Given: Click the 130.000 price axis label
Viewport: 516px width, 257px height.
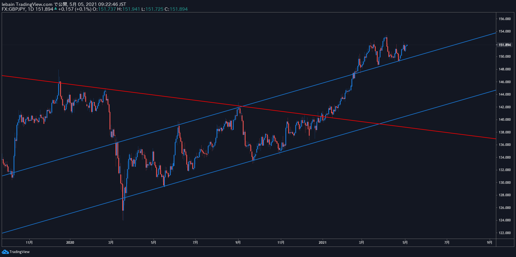Looking at the screenshot, I should (x=505, y=183).
